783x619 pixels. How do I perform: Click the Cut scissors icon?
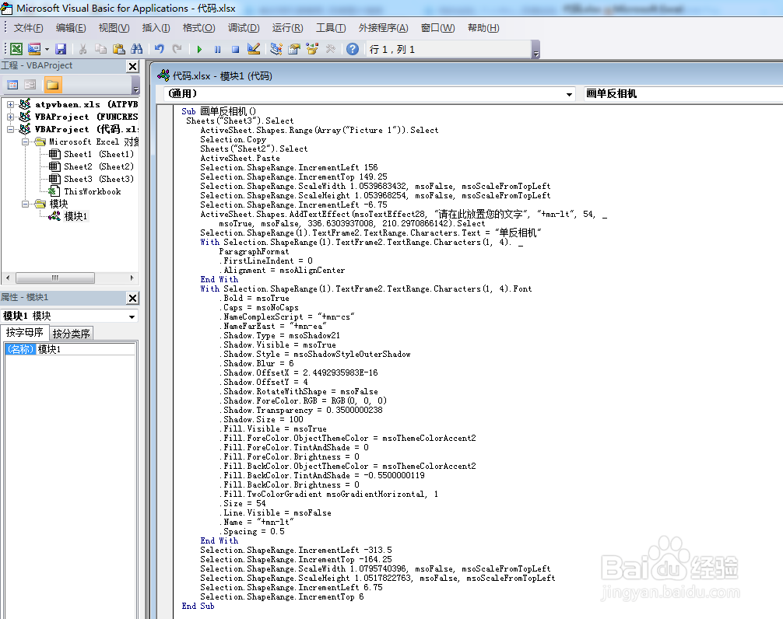83,49
